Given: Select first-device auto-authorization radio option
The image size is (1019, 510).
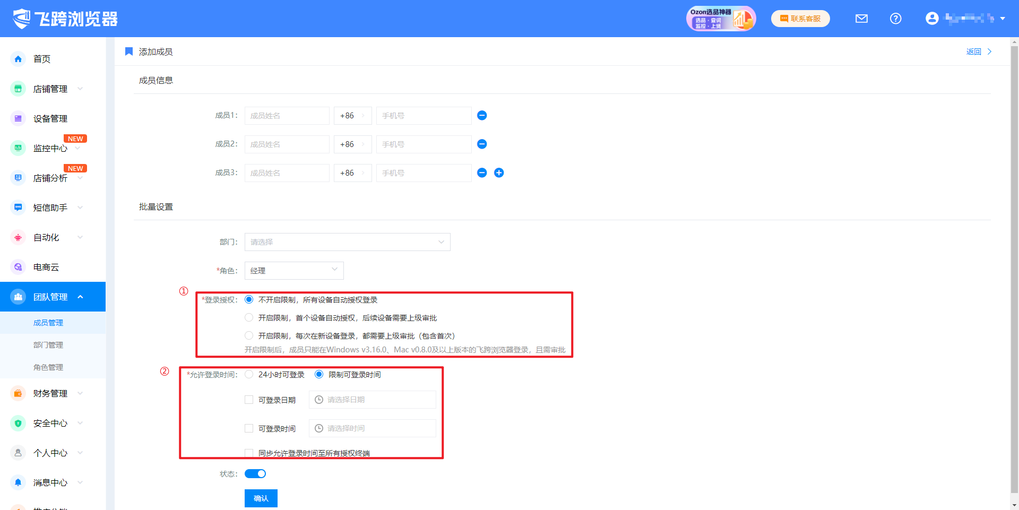Looking at the screenshot, I should point(249,318).
